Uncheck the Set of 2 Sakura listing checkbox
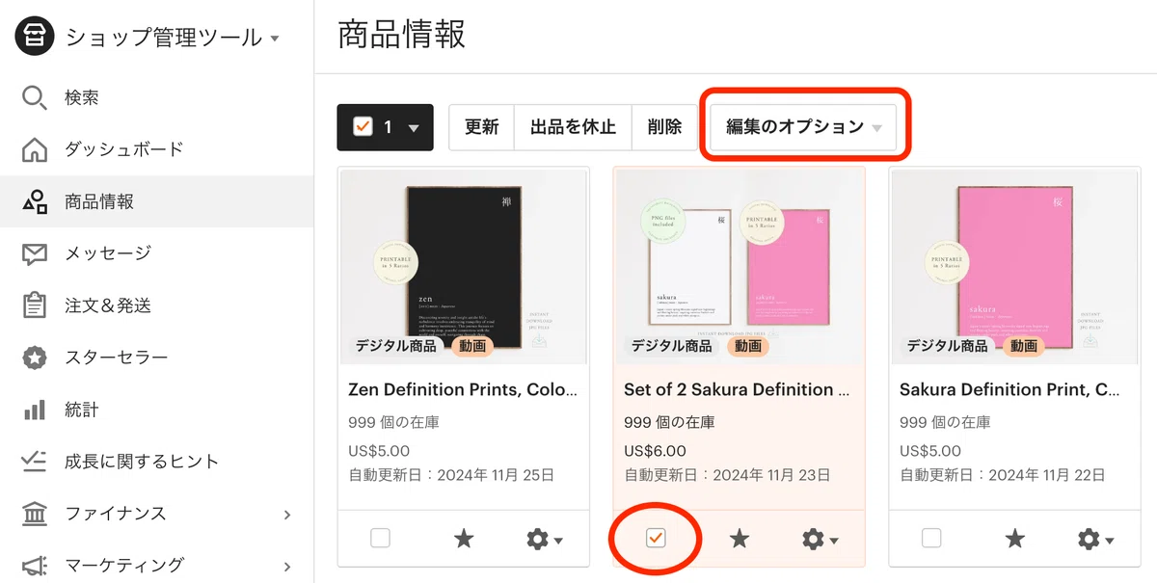 pyautogui.click(x=656, y=539)
